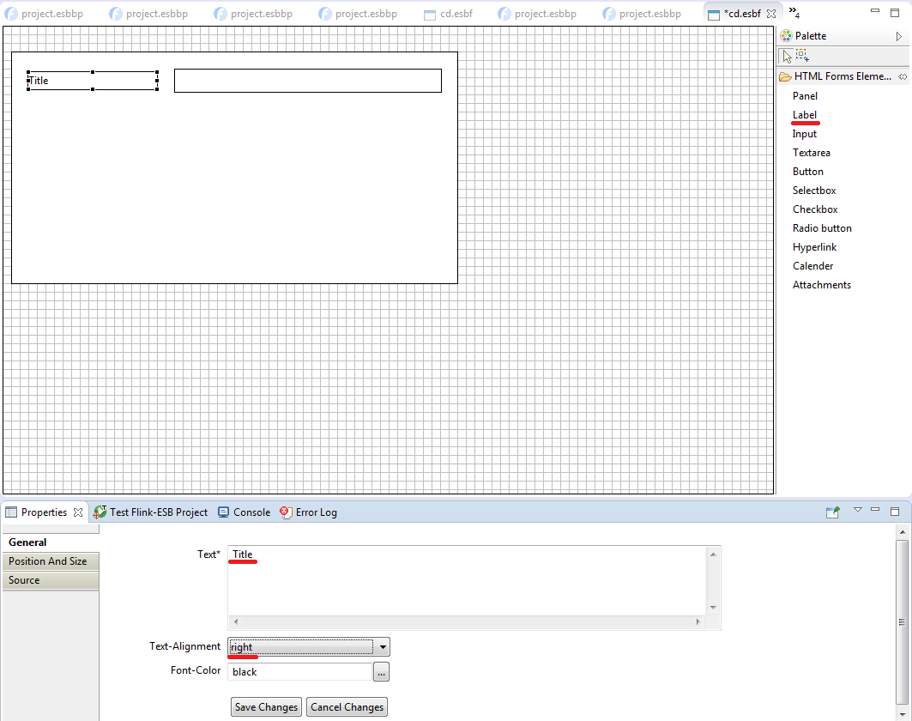Click the Save Changes button
Image resolution: width=912 pixels, height=721 pixels.
266,707
